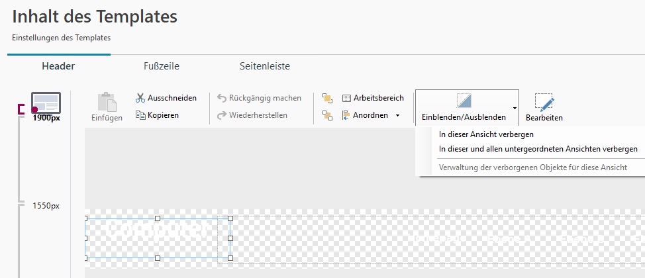Select the Header tab
The height and width of the screenshot is (278, 645).
[x=58, y=66]
